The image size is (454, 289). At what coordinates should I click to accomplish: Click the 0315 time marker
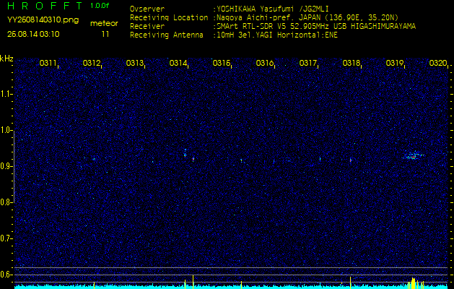pos(221,63)
